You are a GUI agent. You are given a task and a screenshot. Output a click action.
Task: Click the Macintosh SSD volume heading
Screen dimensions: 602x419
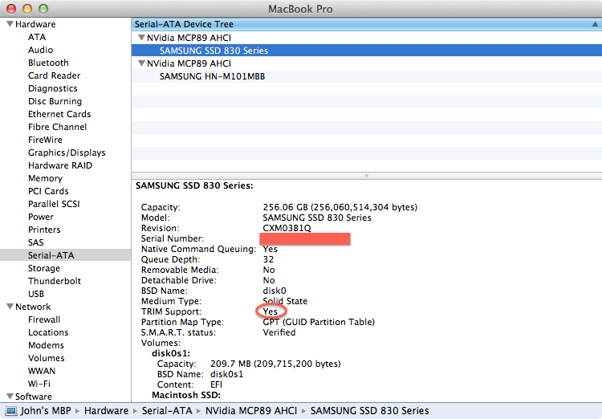(186, 395)
